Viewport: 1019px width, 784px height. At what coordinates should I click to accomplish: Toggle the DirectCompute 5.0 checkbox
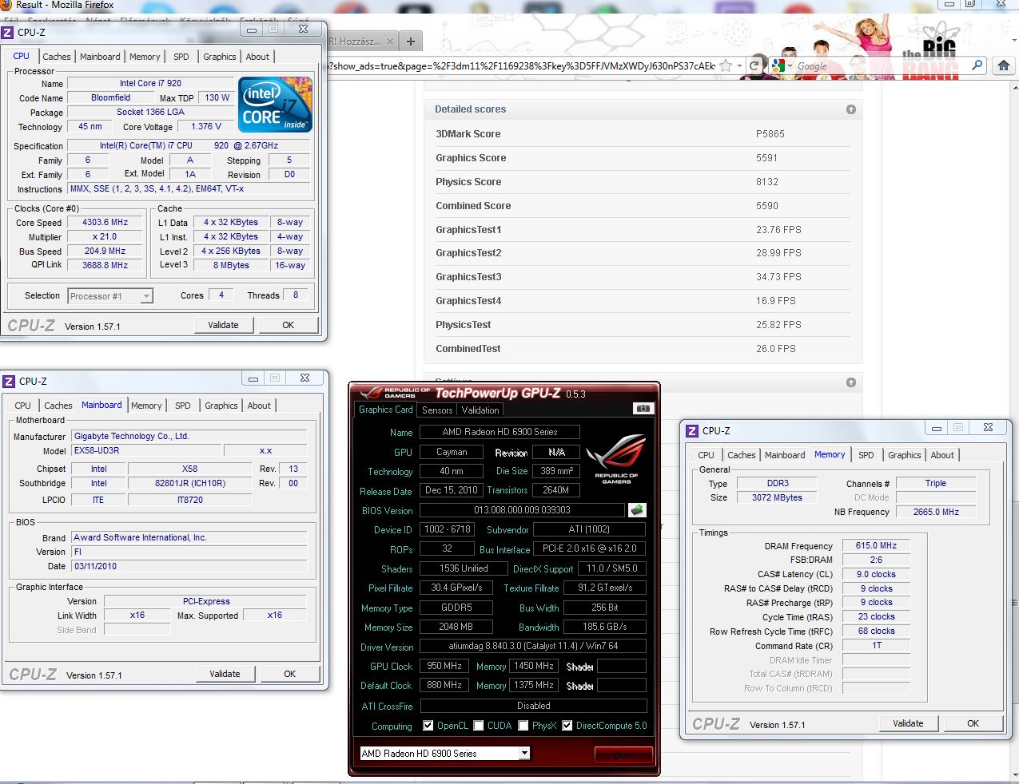567,726
